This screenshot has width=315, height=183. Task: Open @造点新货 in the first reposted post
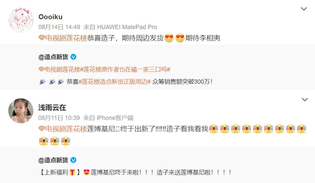(53, 57)
